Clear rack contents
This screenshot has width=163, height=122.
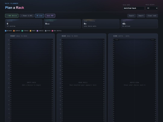[x=152, y=16]
